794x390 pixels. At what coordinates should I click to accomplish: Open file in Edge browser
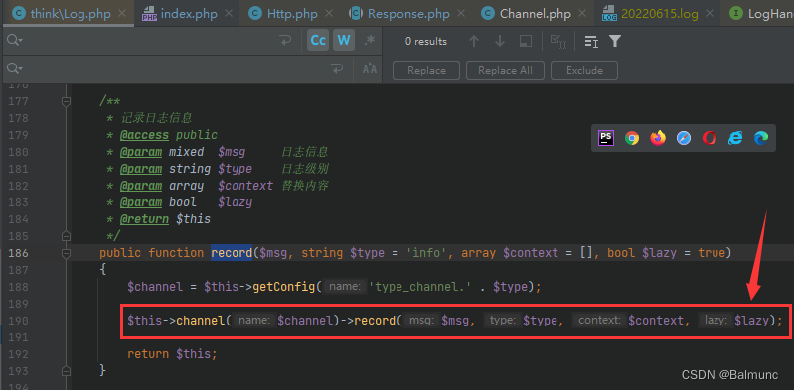coord(761,138)
